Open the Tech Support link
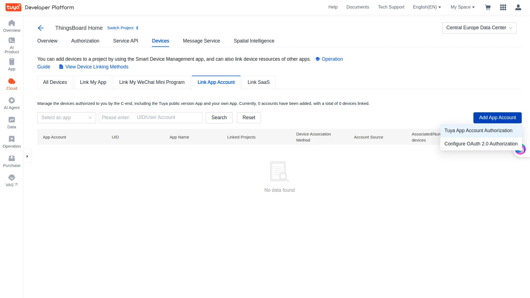The height and width of the screenshot is (298, 530). click(391, 7)
